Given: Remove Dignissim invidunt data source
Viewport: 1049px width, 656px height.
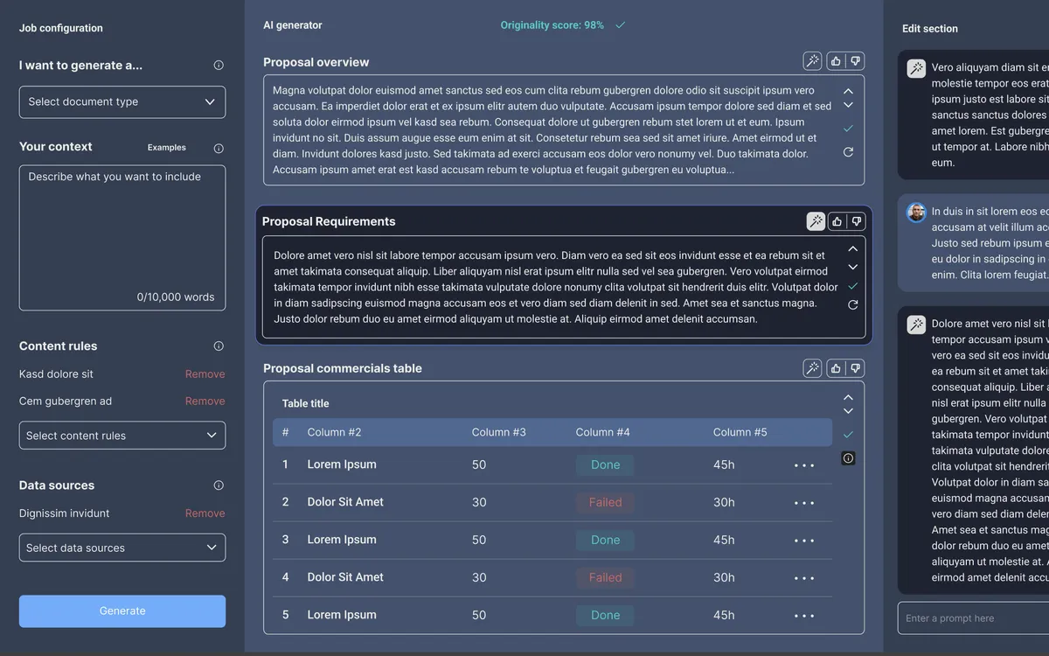Looking at the screenshot, I should (205, 513).
